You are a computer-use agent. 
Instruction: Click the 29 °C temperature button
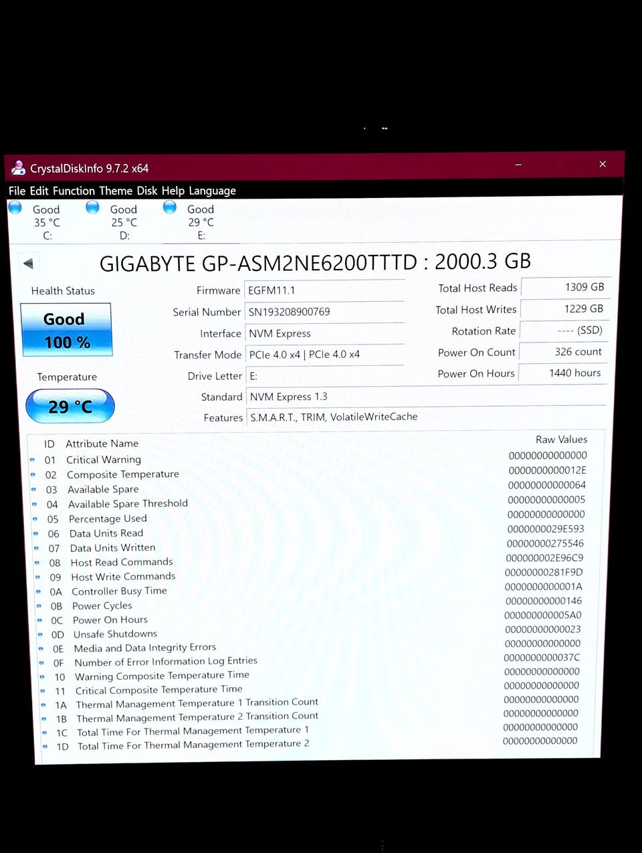pos(70,406)
